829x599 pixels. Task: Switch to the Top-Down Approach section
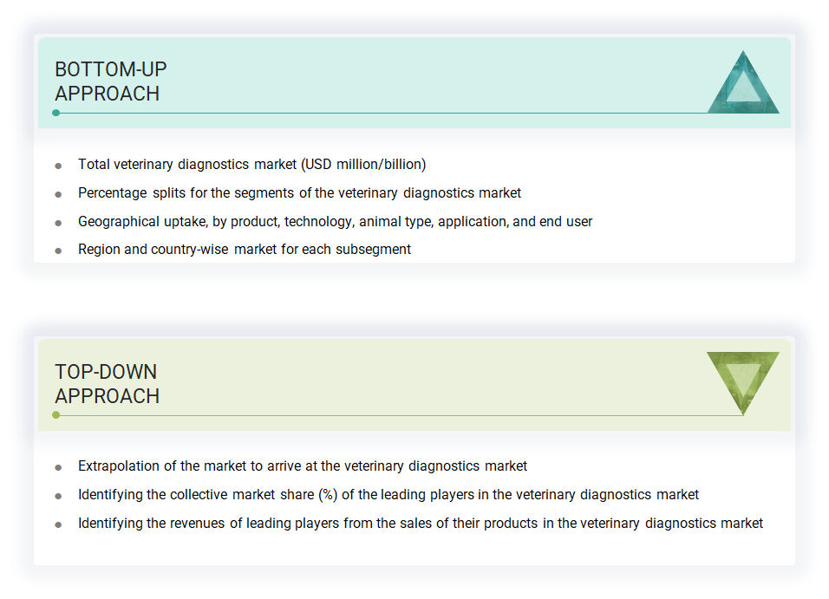[x=106, y=383]
